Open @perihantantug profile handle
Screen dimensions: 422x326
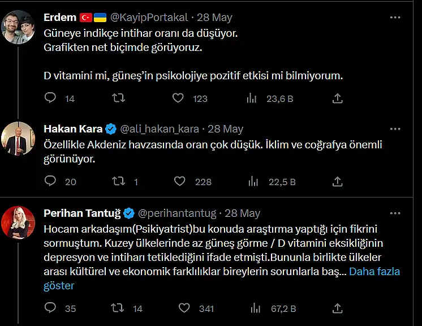177,213
